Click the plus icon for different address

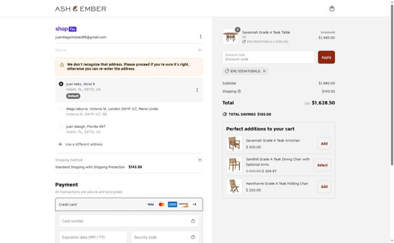pos(60,144)
